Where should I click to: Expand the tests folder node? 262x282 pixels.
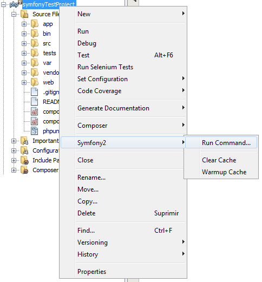24,53
